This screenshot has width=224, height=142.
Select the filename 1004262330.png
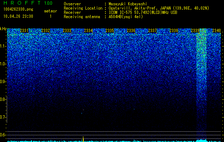point(19,9)
